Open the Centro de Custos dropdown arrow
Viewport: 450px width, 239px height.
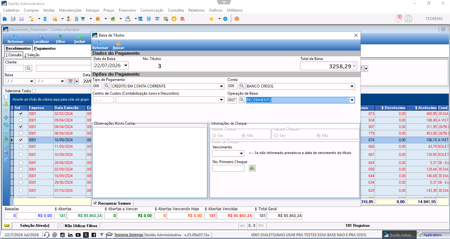[222, 100]
